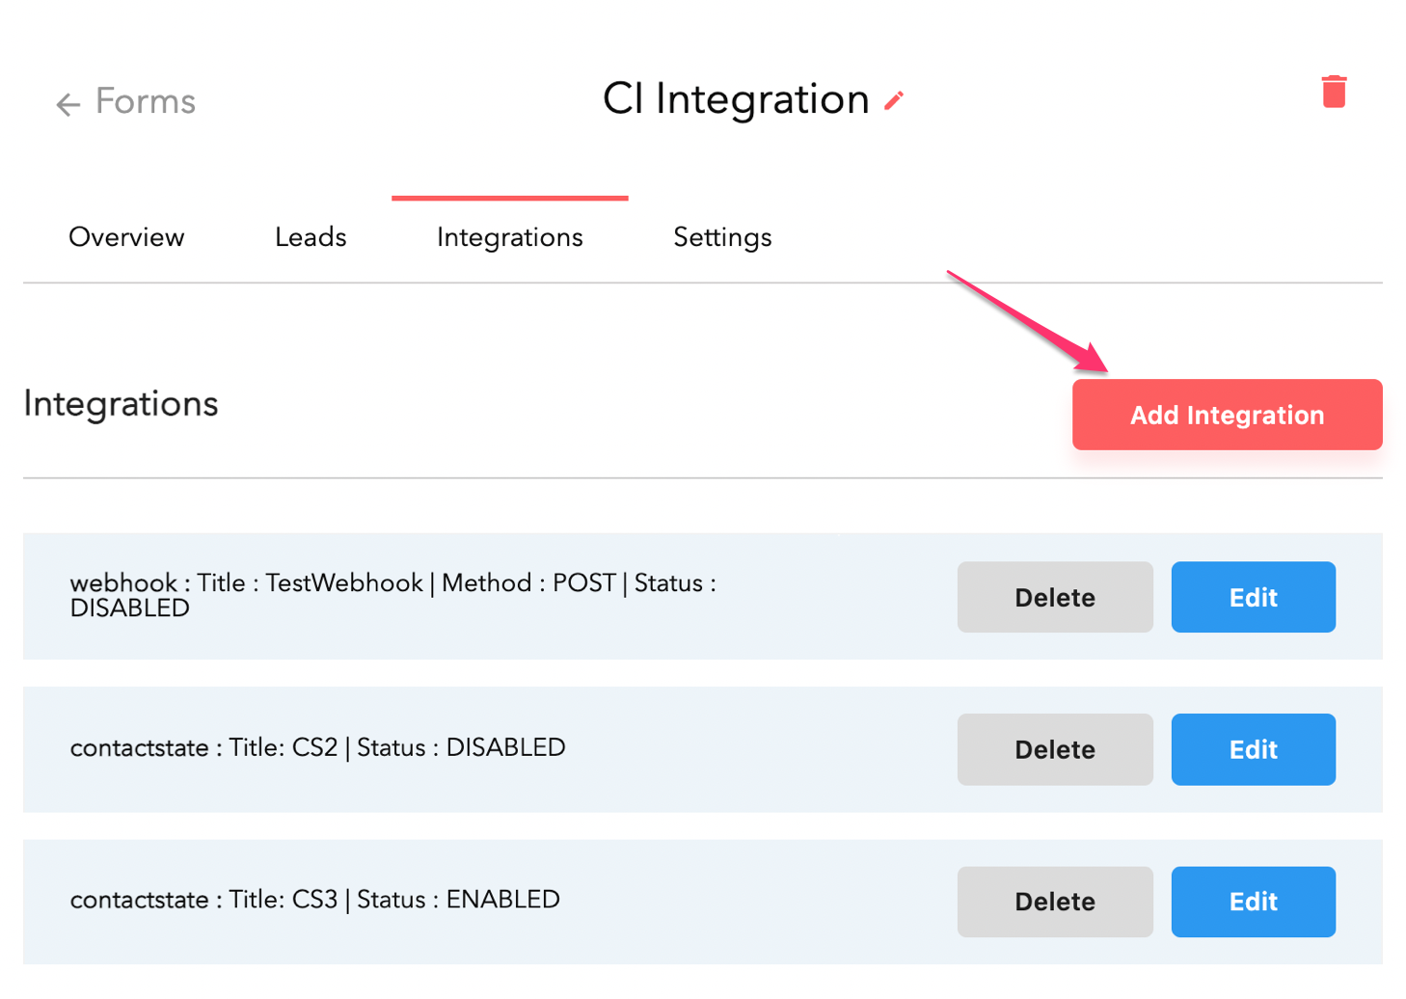1406x999 pixels.
Task: Click the pencil icon beside CI Integration
Action: [x=894, y=101]
